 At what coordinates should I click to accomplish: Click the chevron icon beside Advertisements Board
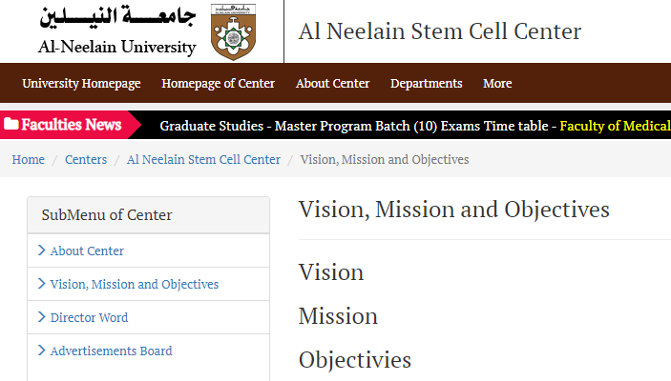pyautogui.click(x=41, y=351)
